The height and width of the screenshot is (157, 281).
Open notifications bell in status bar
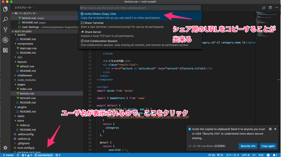(x=275, y=155)
